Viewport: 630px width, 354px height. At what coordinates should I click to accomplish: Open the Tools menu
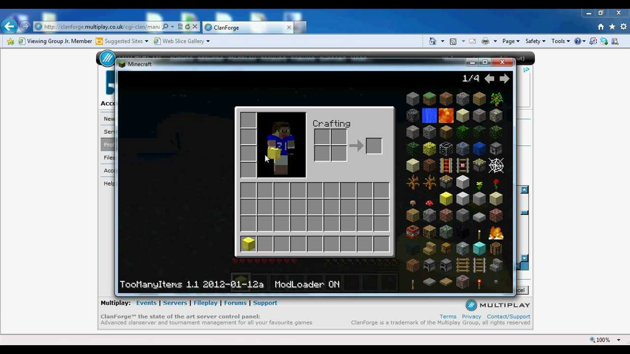561,41
